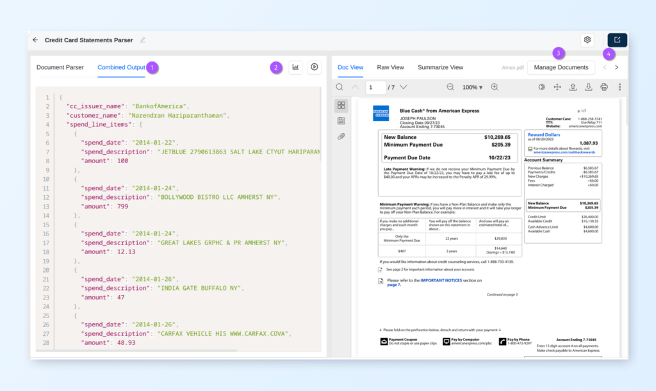The height and width of the screenshot is (391, 656).
Task: Click the right chevron beside Manage Documents
Action: [x=616, y=67]
